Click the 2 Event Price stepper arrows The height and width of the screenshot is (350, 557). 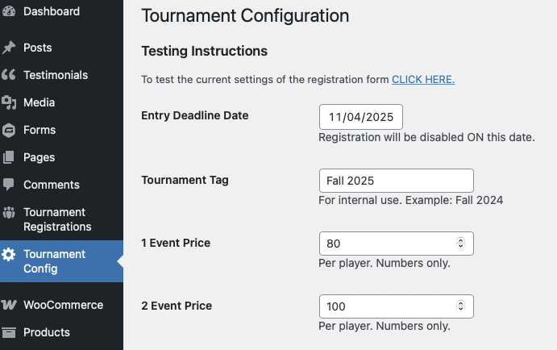[x=460, y=306]
